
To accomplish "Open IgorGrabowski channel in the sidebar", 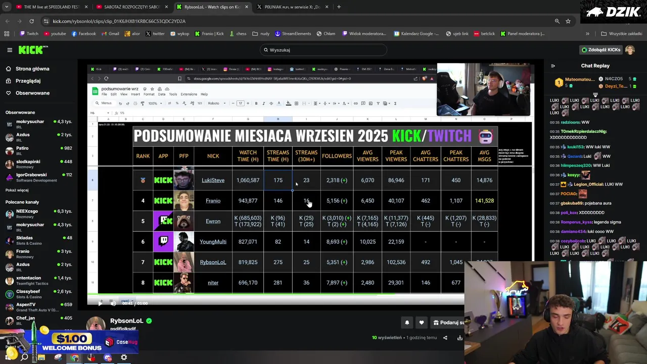I will tap(39, 177).
